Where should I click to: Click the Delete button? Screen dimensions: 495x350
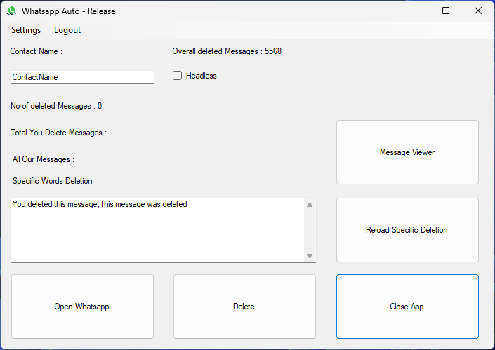pyautogui.click(x=244, y=307)
